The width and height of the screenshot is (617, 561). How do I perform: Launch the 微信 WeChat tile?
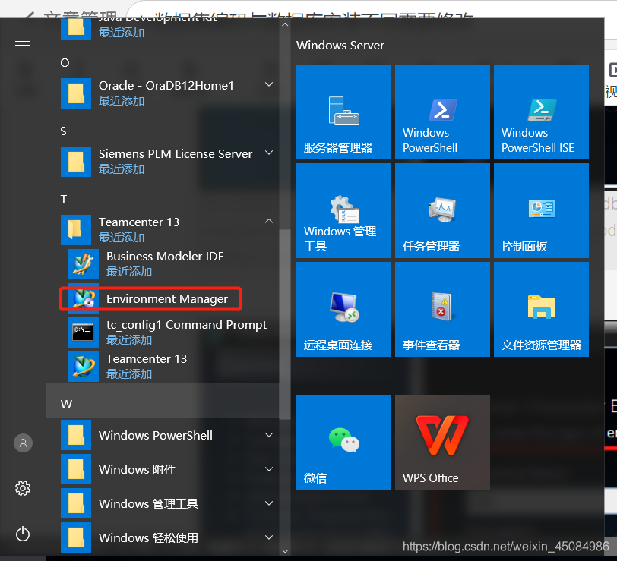[x=343, y=442]
